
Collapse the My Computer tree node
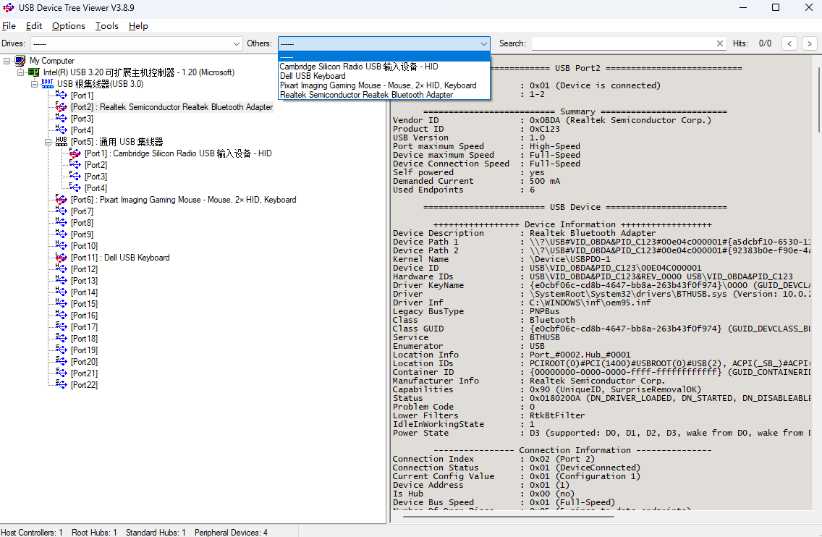coord(7,61)
